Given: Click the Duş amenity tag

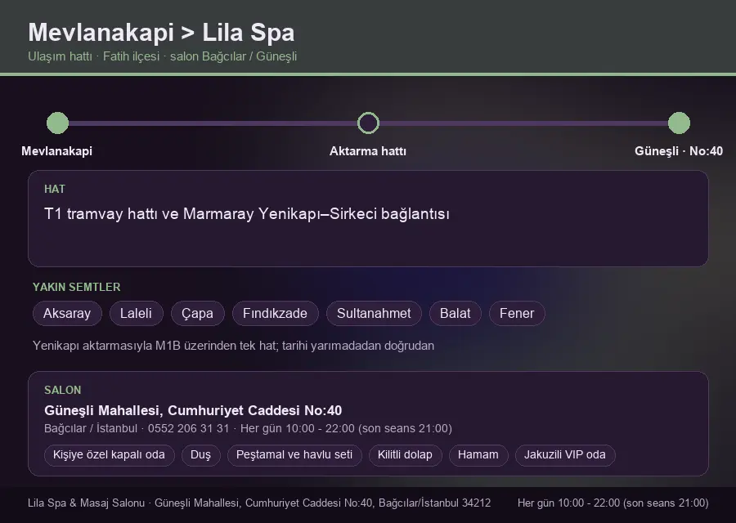Looking at the screenshot, I should point(201,455).
